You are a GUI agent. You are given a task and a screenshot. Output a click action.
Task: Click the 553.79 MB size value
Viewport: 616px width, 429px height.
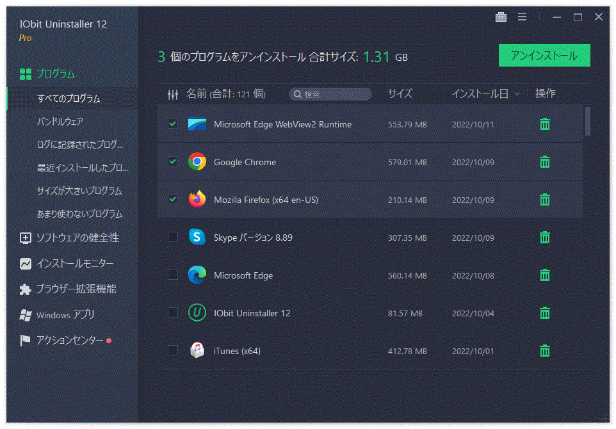[407, 124]
